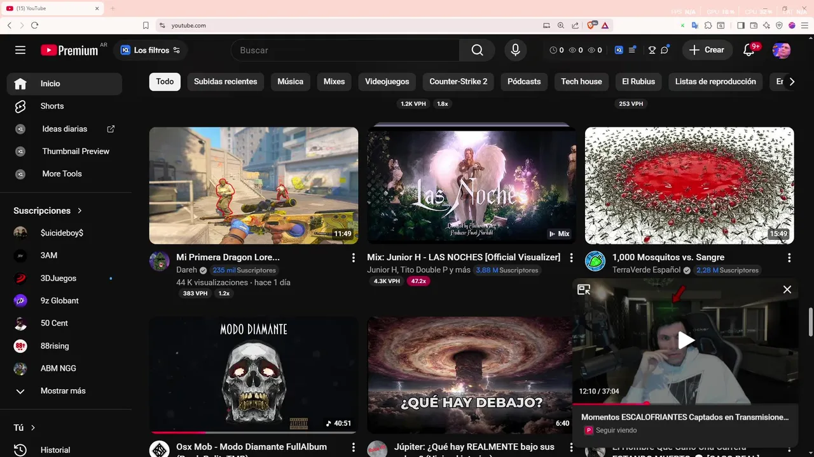The width and height of the screenshot is (814, 457).
Task: Open Ideas diarias in sidebar
Action: (x=64, y=129)
